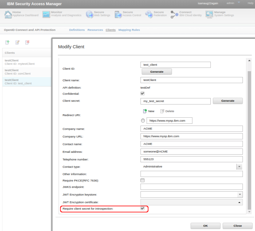Click the dialog vertical scrollbar thumb

[x=249, y=140]
